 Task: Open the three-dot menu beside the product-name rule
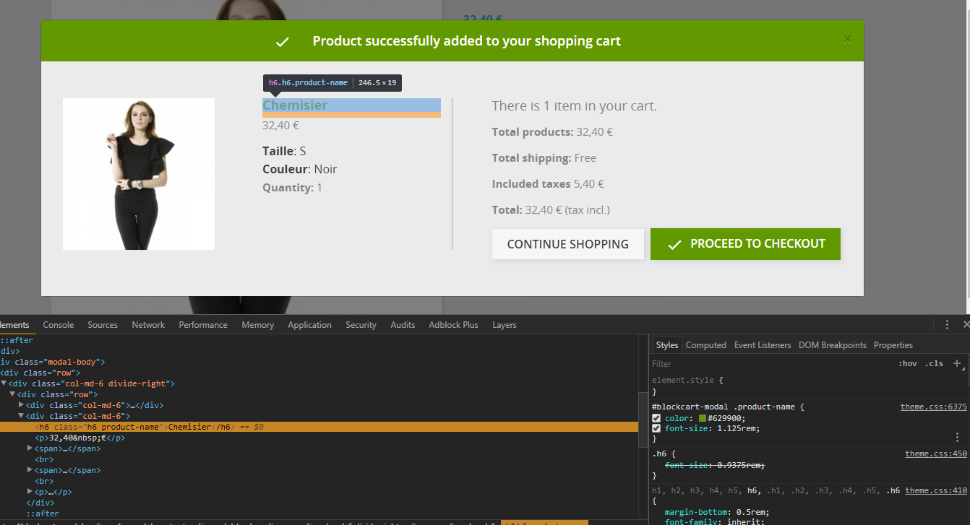[957, 437]
